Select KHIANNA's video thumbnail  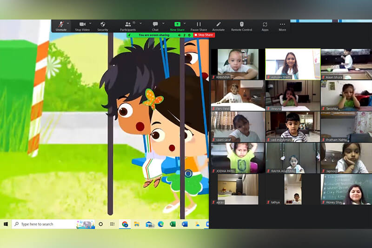coord(238,64)
